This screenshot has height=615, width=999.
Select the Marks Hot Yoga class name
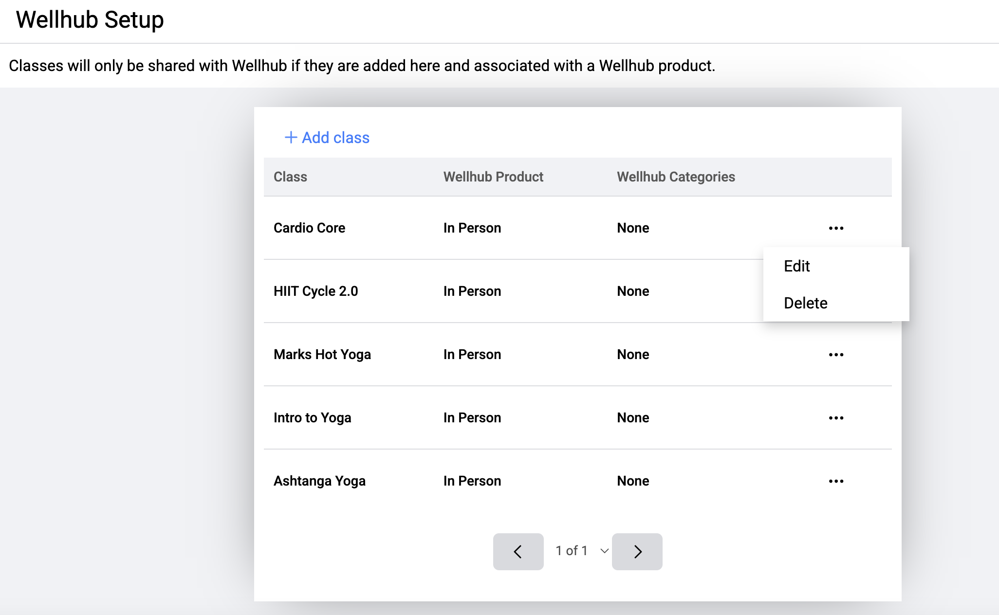[x=322, y=354]
